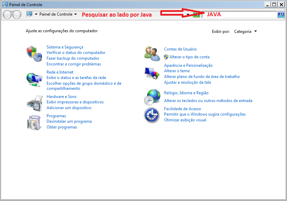
Task: Click the Contas de Usuário people icon
Action: click(x=152, y=53)
